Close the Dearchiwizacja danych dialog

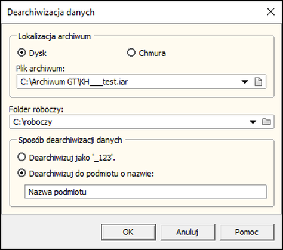click(x=270, y=12)
